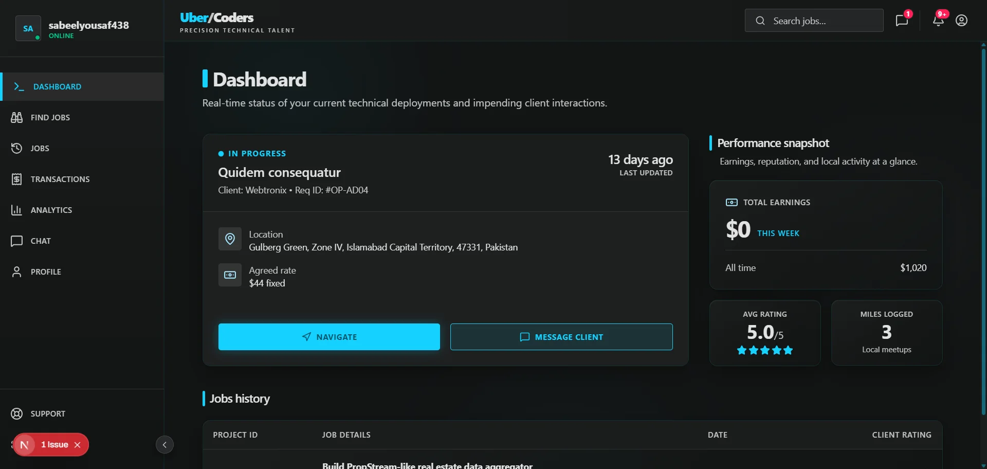This screenshot has height=469, width=987.
Task: Click the agreed rate banknote icon
Action: 230,275
